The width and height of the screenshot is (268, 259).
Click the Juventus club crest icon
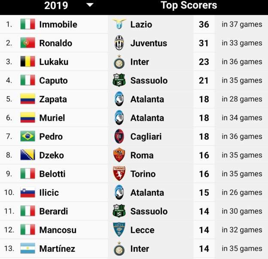click(x=119, y=43)
